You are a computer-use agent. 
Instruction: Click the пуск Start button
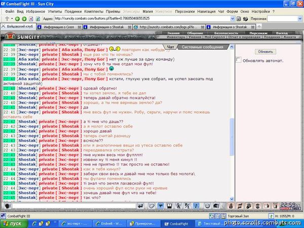tap(14, 223)
